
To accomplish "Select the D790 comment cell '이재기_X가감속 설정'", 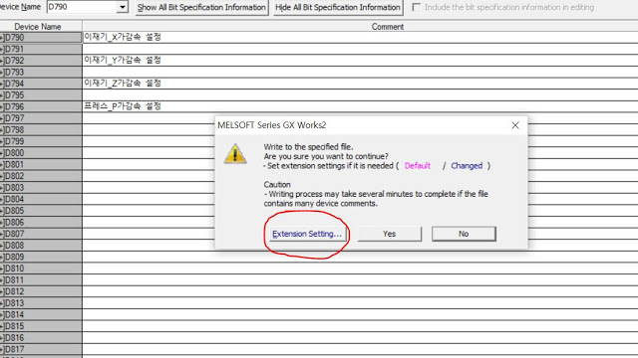I will click(360, 38).
